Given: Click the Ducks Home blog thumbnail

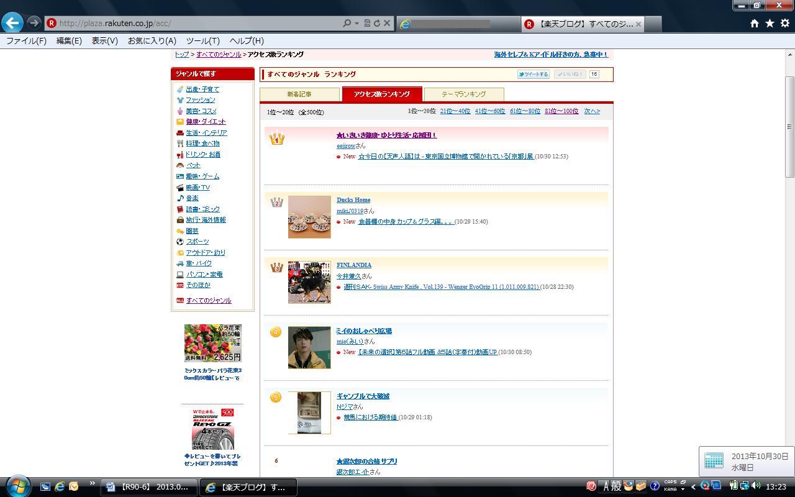Looking at the screenshot, I should [x=309, y=217].
